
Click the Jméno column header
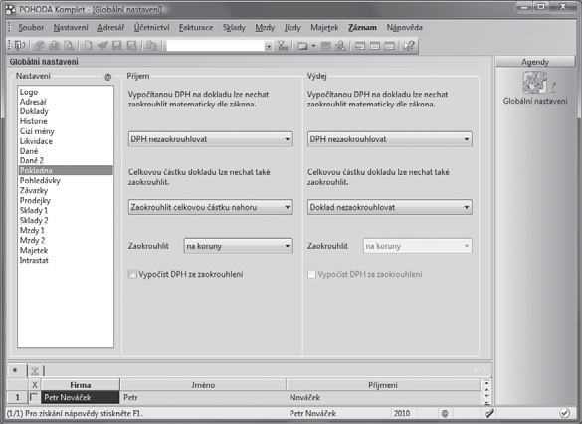(x=203, y=385)
